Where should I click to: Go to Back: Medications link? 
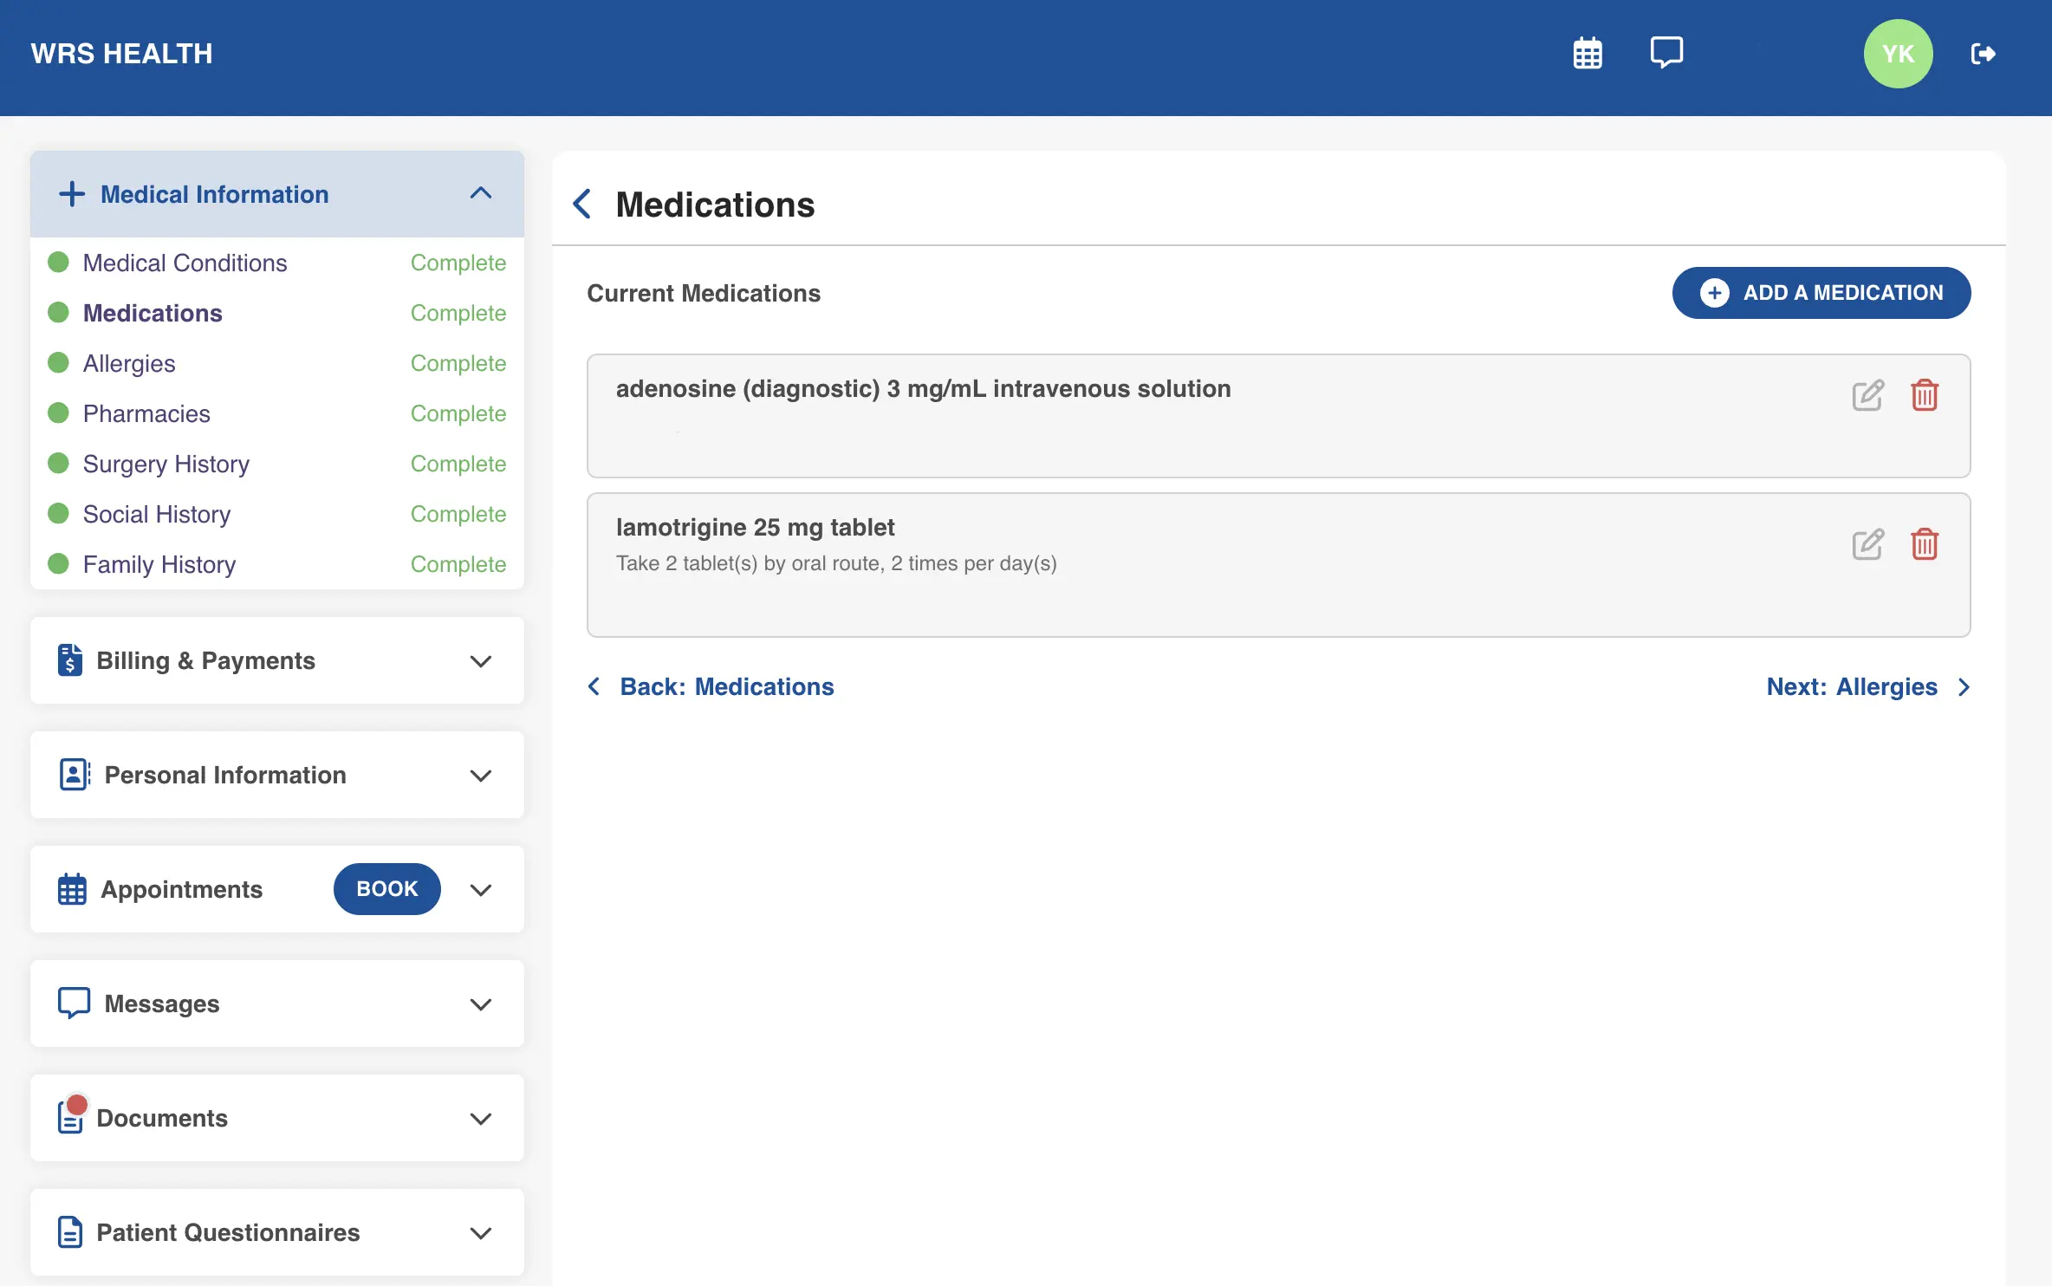tap(711, 686)
